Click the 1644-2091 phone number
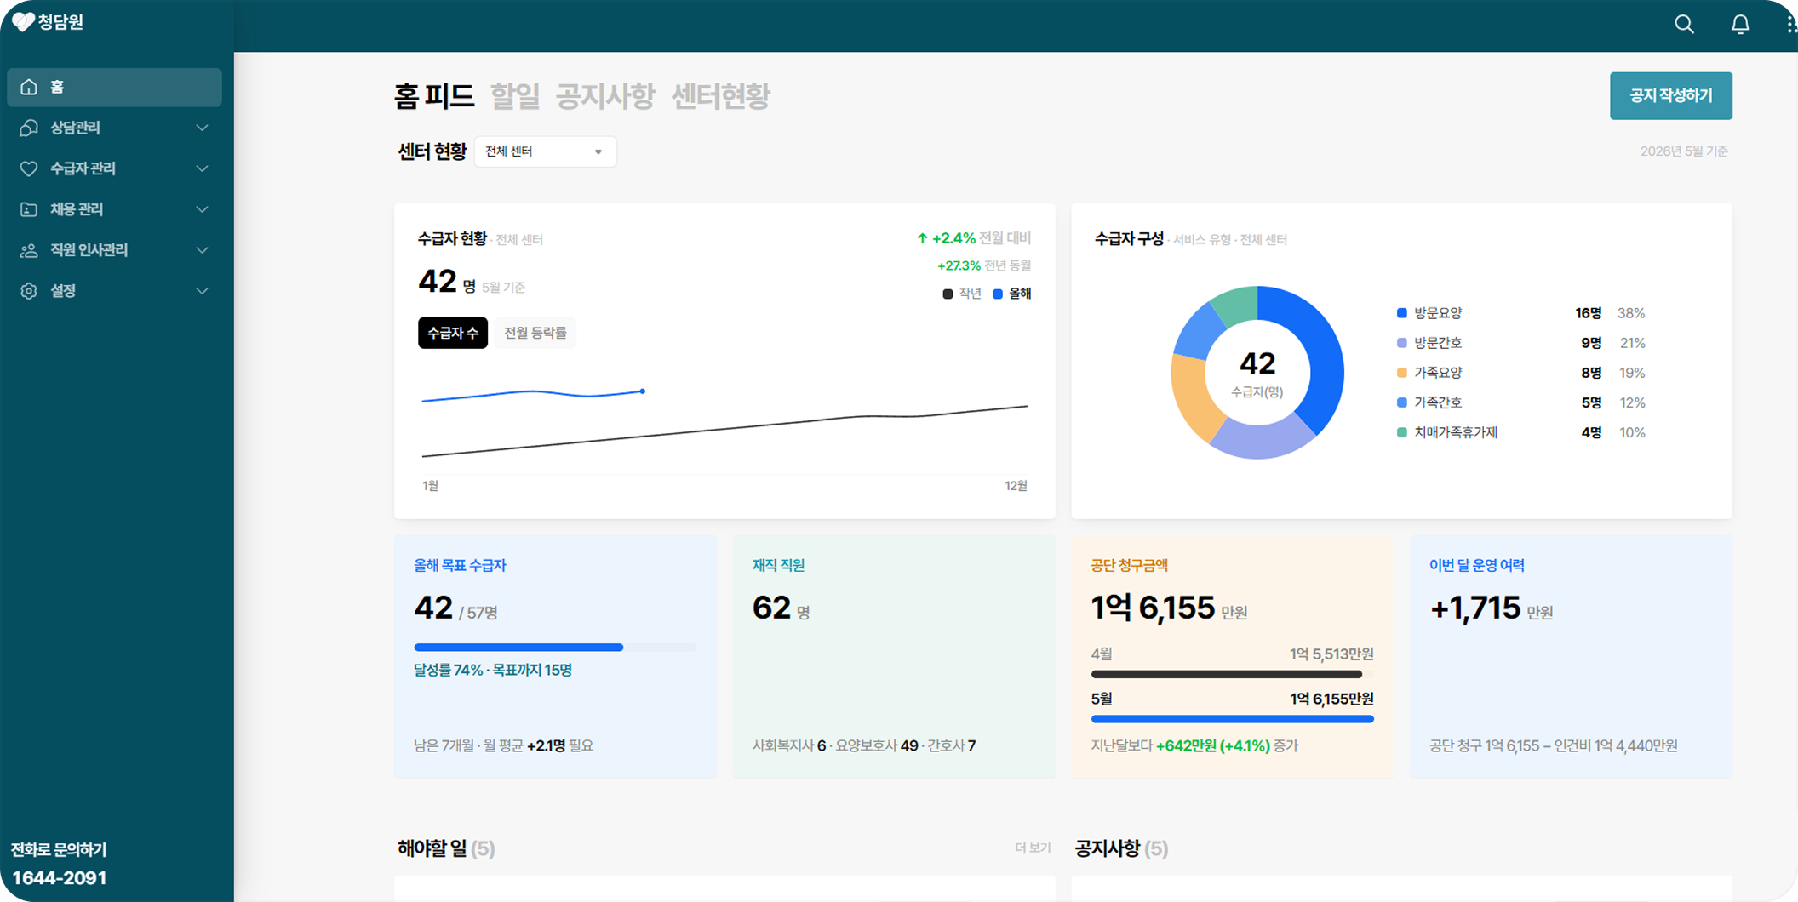The height and width of the screenshot is (902, 1798). tap(60, 878)
